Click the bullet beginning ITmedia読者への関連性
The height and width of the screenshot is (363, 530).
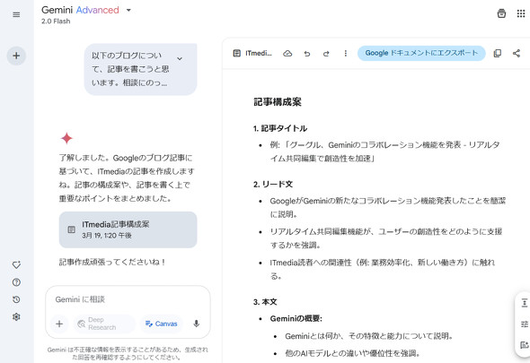[x=382, y=269]
